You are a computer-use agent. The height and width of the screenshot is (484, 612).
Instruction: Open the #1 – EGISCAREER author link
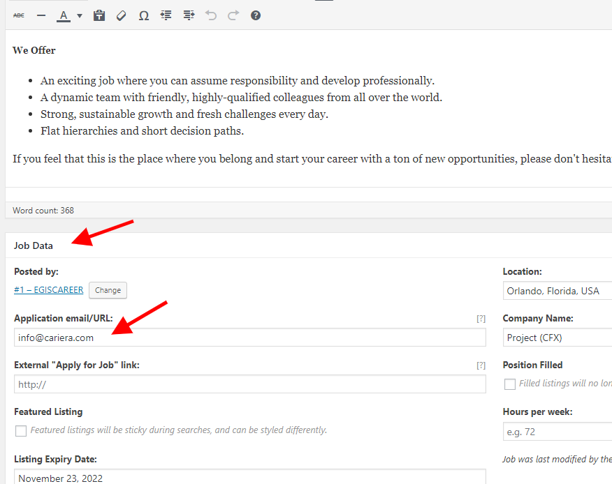49,290
